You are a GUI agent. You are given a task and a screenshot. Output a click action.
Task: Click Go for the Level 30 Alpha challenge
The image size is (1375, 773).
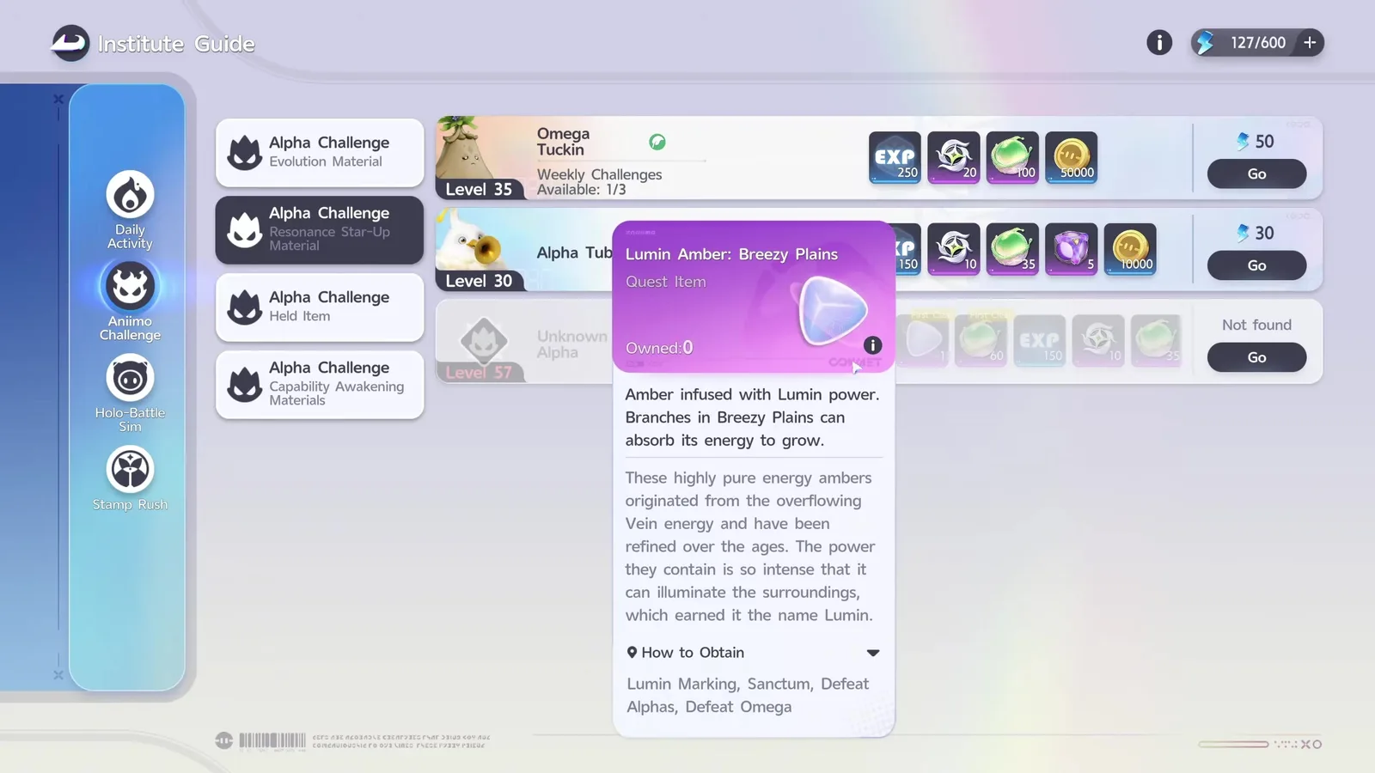click(x=1256, y=265)
